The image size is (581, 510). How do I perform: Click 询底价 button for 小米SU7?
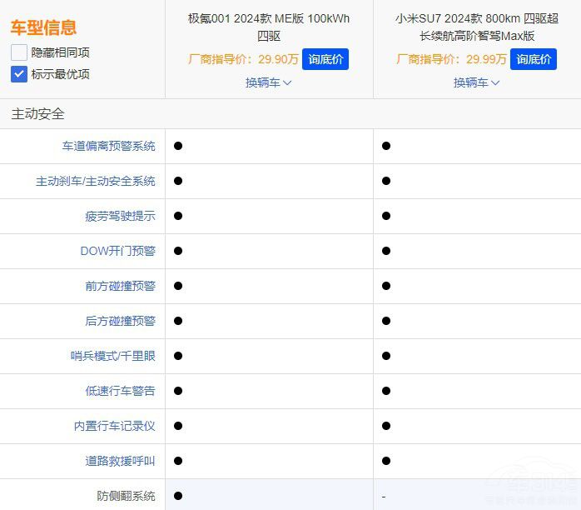point(534,59)
